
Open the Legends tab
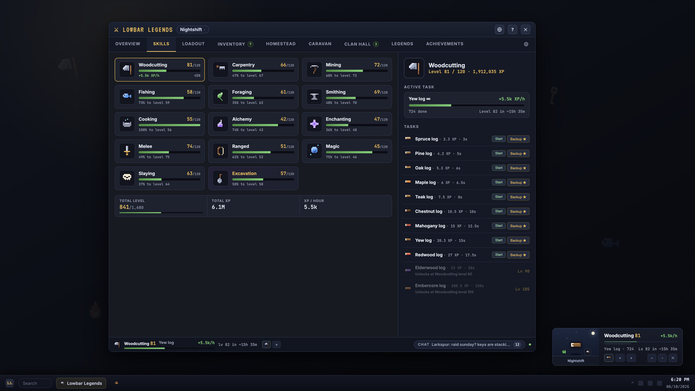402,44
